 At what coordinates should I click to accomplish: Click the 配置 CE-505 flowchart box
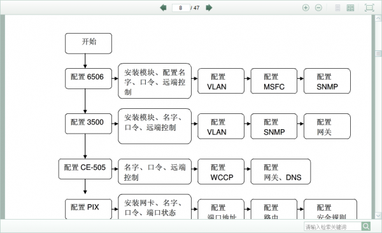85,169
